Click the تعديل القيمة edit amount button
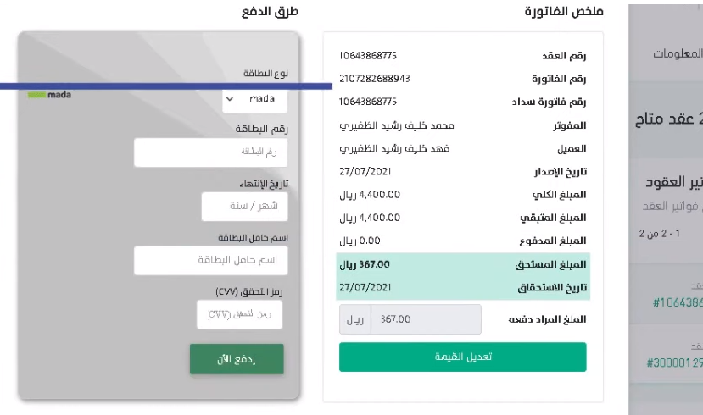The image size is (703, 415). (x=462, y=357)
